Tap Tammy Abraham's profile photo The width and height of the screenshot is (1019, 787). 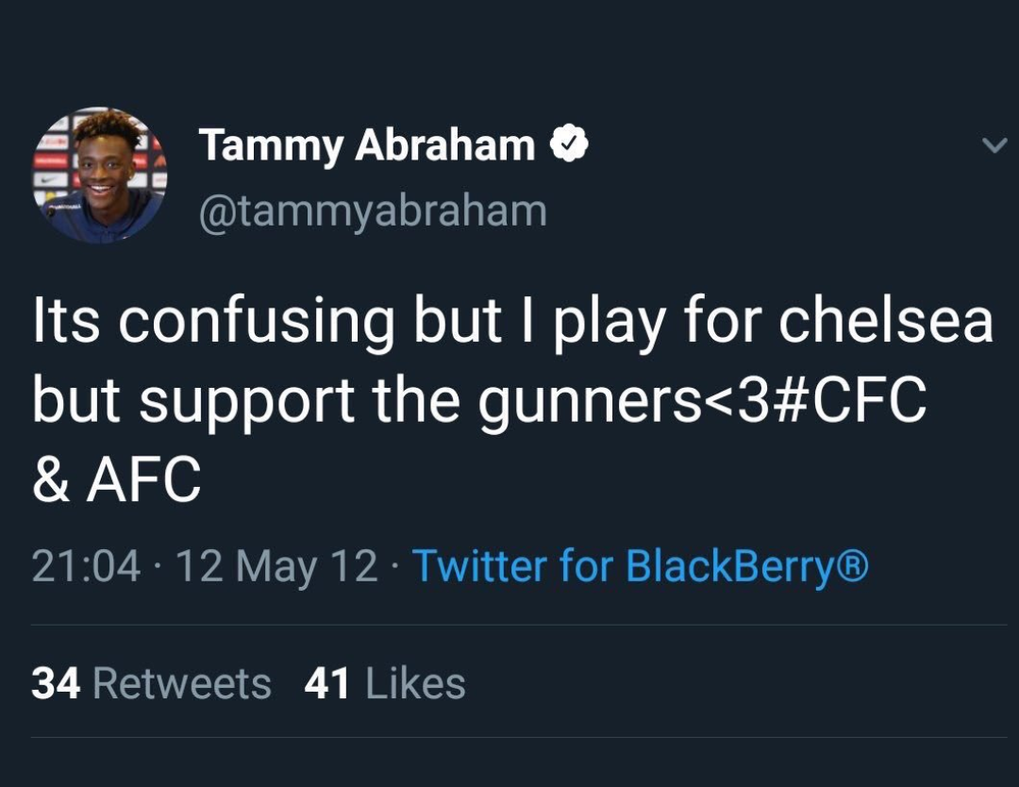point(100,176)
